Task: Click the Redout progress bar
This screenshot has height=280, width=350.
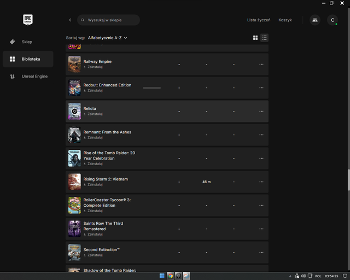Action: point(152,87)
